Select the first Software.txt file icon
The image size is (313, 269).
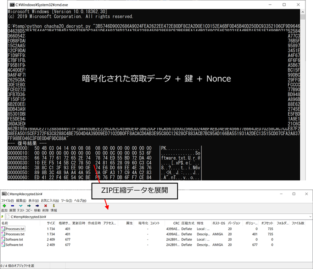point(3,240)
